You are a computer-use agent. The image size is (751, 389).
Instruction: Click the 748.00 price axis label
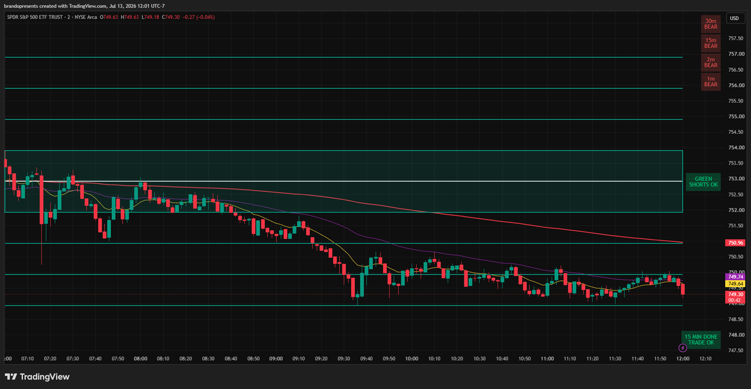(x=736, y=335)
